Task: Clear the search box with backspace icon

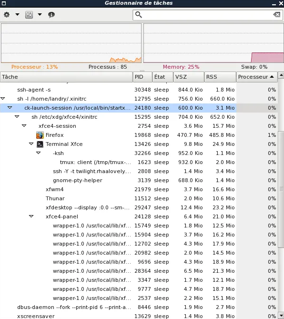Action: [x=277, y=15]
